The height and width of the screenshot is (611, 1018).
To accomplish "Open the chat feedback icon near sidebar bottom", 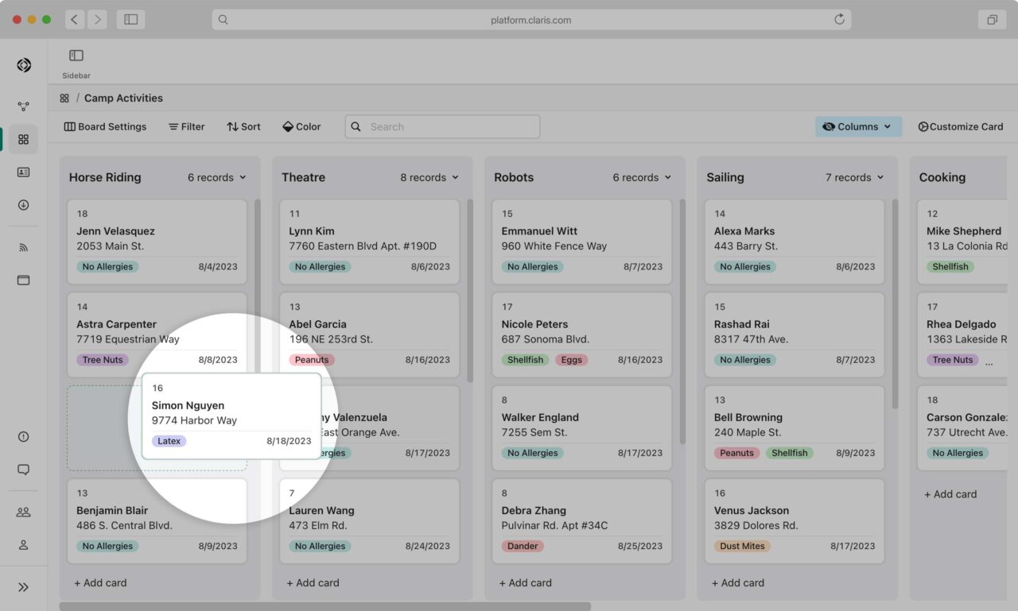I will 23,469.
